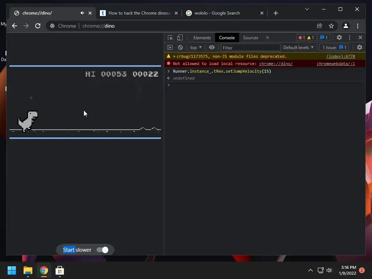372x279 pixels.
Task: Click the Chrome taskbar icon
Action: point(44,270)
